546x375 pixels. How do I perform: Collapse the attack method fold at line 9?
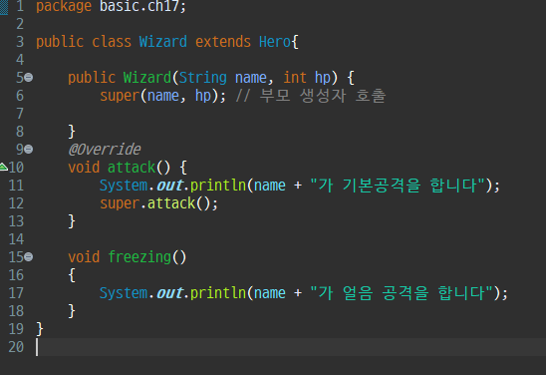(x=29, y=150)
